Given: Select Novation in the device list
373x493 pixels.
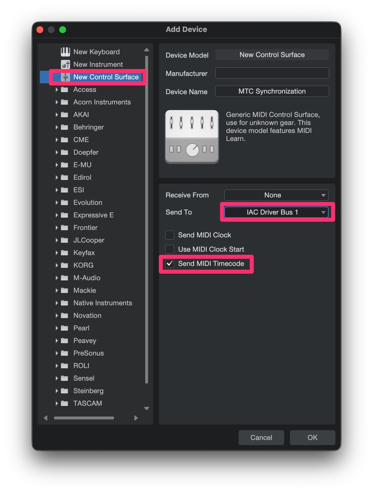Looking at the screenshot, I should pos(87,316).
